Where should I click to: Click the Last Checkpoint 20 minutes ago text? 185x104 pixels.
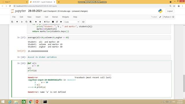point(57,11)
